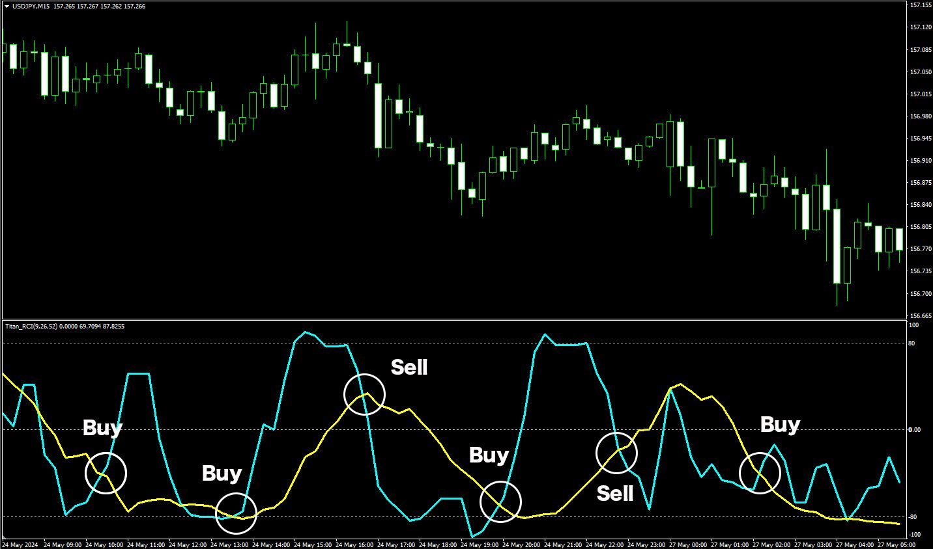Click the circled Sell crossover near 16:00
Viewport: 933px width, 549px height.
click(364, 394)
